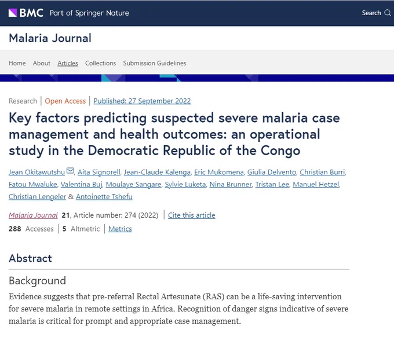Open Collections page
This screenshot has height=341, width=394.
tap(100, 63)
